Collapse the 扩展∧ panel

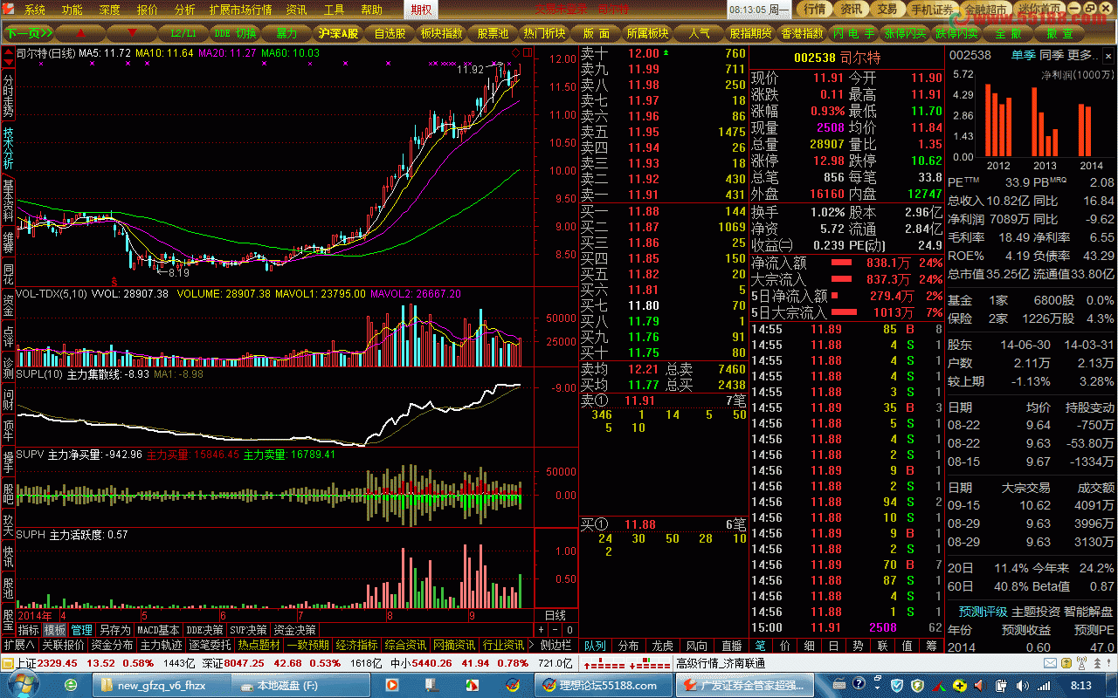click(x=18, y=645)
